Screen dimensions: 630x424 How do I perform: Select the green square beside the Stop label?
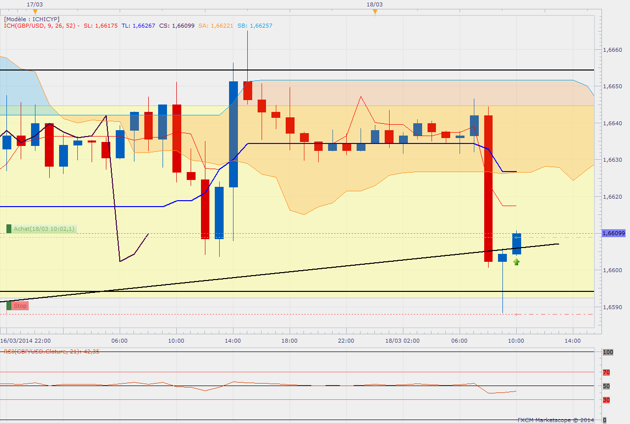(9, 306)
